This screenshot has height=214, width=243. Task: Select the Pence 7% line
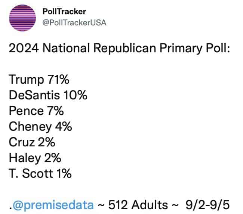pyautogui.click(x=36, y=111)
